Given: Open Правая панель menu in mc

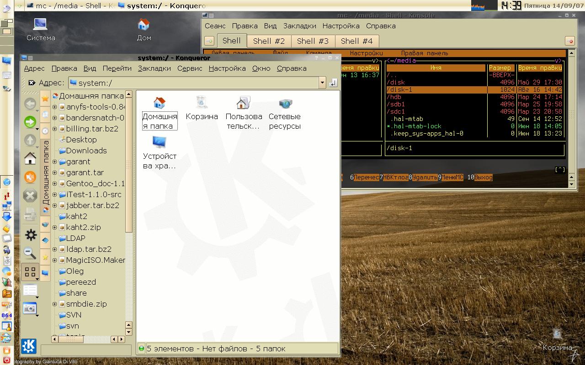Looking at the screenshot, I should 425,53.
